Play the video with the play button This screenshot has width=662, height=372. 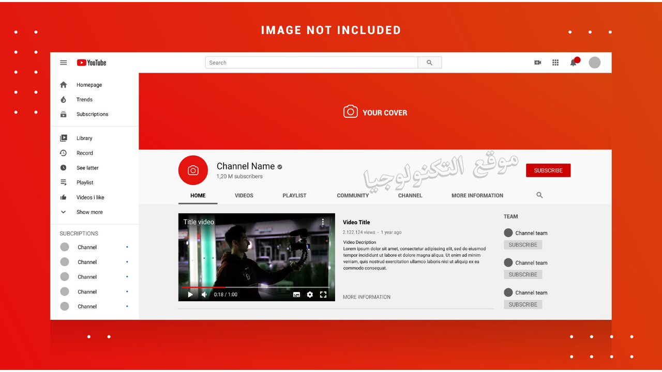[190, 295]
